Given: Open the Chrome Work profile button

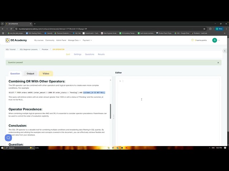Looking at the screenshot, I should tap(219, 29).
